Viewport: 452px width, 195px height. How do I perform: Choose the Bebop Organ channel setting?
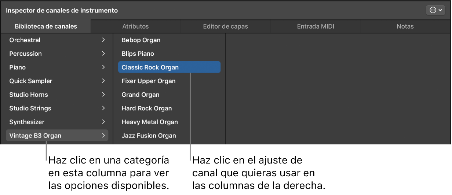point(141,40)
